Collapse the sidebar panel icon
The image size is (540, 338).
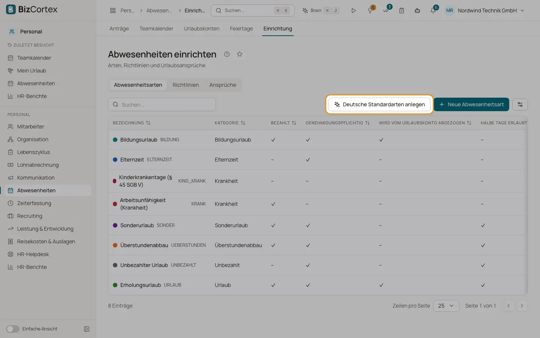pos(87,329)
